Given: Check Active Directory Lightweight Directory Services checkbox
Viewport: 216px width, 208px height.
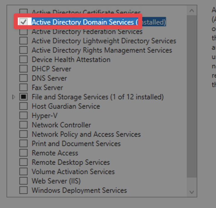Looking at the screenshot, I should pos(23,41).
